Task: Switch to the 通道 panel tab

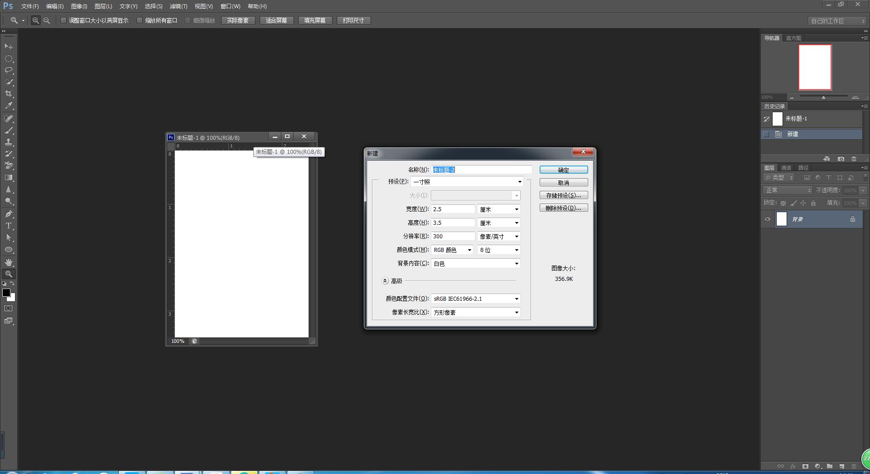Action: coord(787,167)
